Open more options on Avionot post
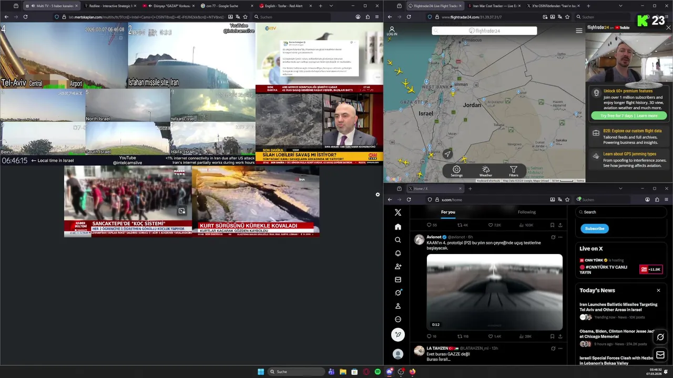 click(560, 237)
